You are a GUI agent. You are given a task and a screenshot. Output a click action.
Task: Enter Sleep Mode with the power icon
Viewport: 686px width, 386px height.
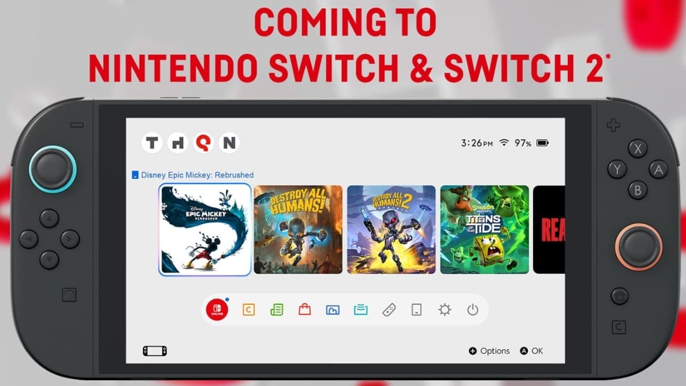point(472,310)
